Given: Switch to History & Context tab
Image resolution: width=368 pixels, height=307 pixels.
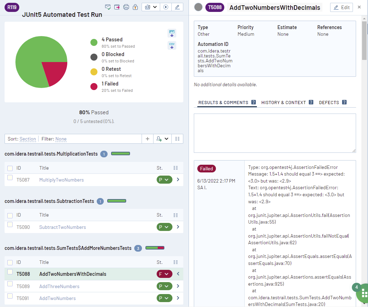Looking at the screenshot, I should click(284, 102).
